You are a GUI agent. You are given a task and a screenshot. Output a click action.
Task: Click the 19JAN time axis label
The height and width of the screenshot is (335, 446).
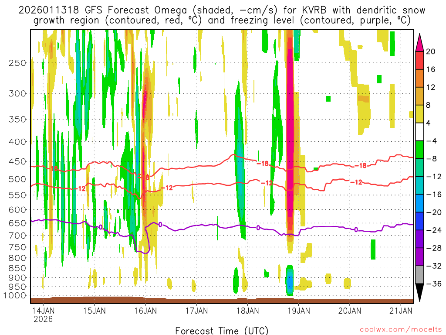click(298, 311)
